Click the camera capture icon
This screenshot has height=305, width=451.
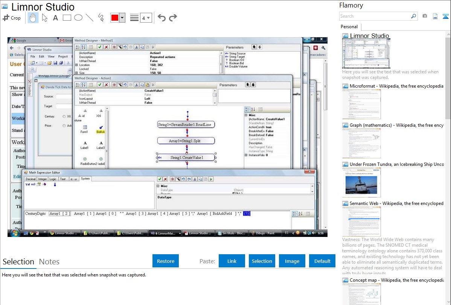pos(425,16)
